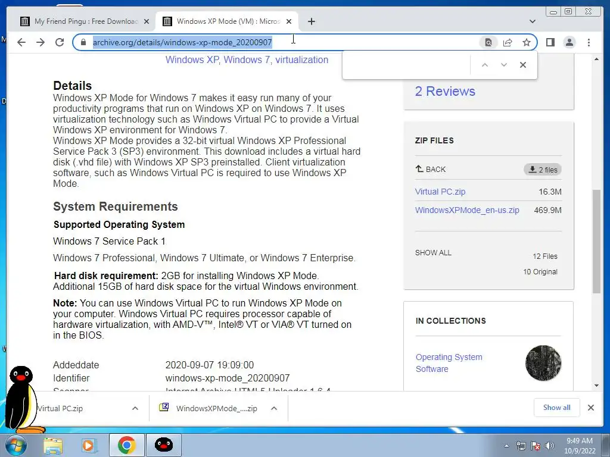Viewport: 610px width, 457px height.
Task: Toggle Chrome side panel
Action: coord(550,42)
